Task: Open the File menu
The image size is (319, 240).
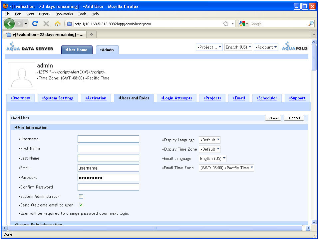Action: [7, 14]
